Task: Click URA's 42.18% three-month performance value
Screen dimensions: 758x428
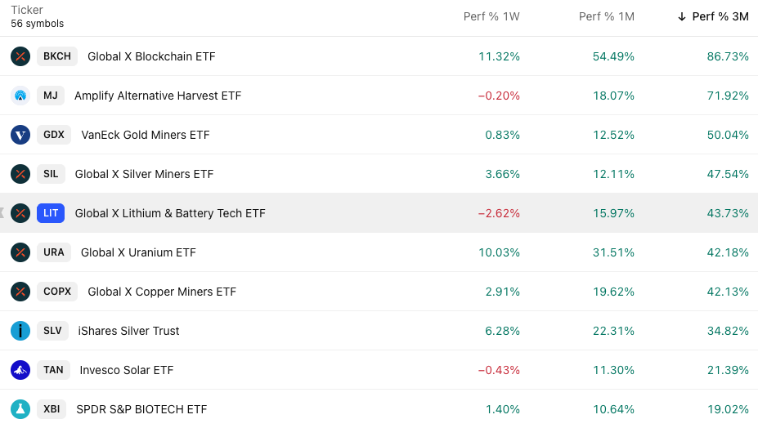Action: [728, 252]
